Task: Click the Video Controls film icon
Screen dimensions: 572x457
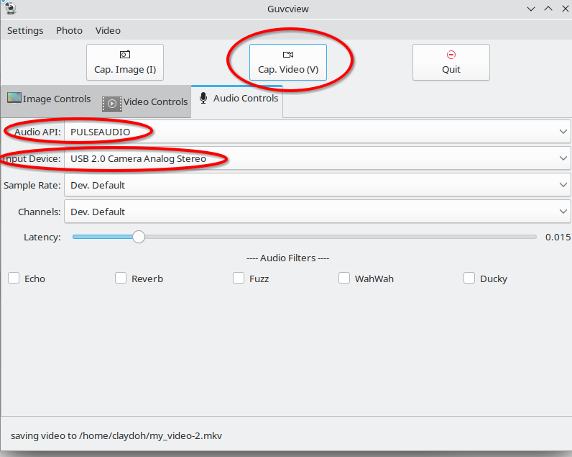Action: [112, 103]
